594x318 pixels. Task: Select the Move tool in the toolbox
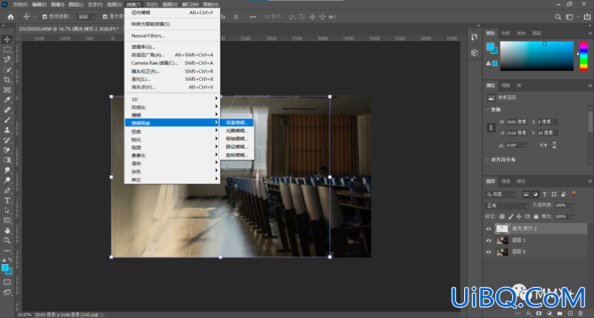coord(8,40)
